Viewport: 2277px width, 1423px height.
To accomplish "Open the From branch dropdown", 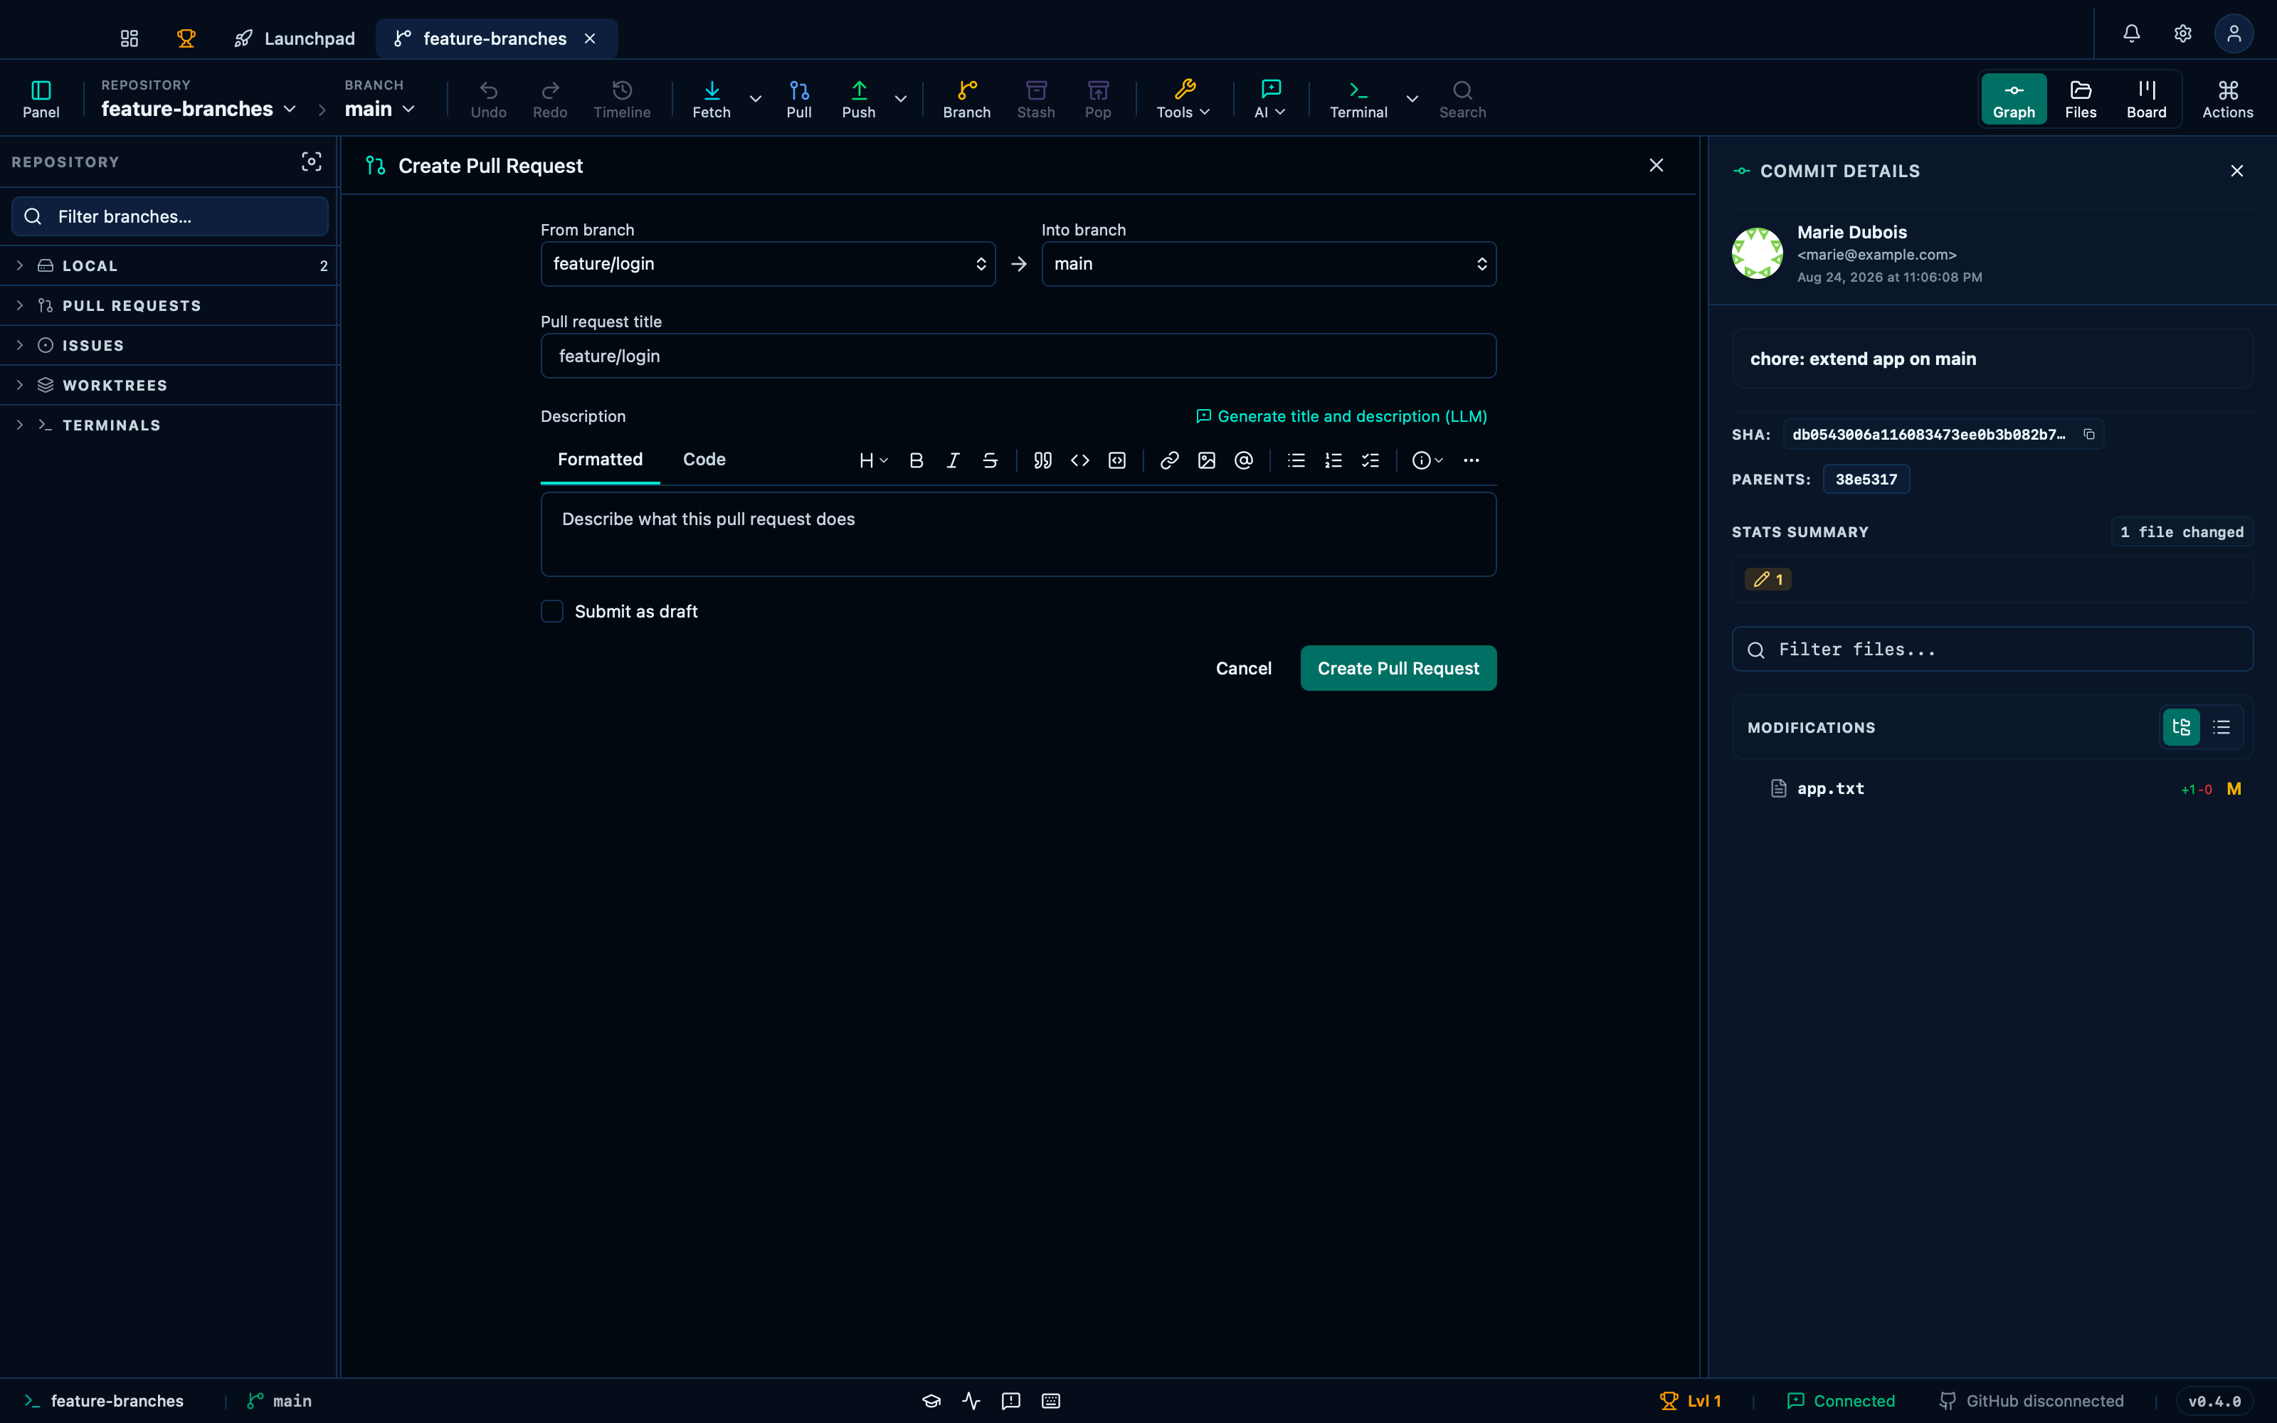I will coord(768,263).
